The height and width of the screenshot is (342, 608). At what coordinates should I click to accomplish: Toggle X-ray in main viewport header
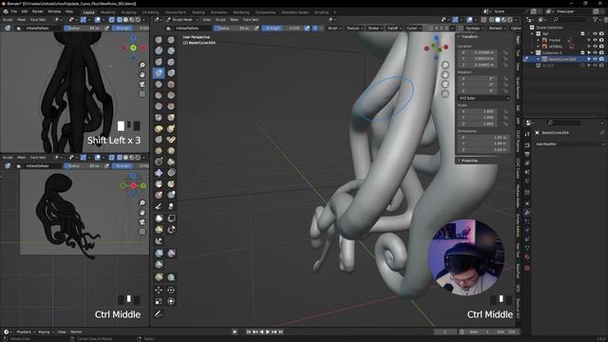(x=484, y=19)
